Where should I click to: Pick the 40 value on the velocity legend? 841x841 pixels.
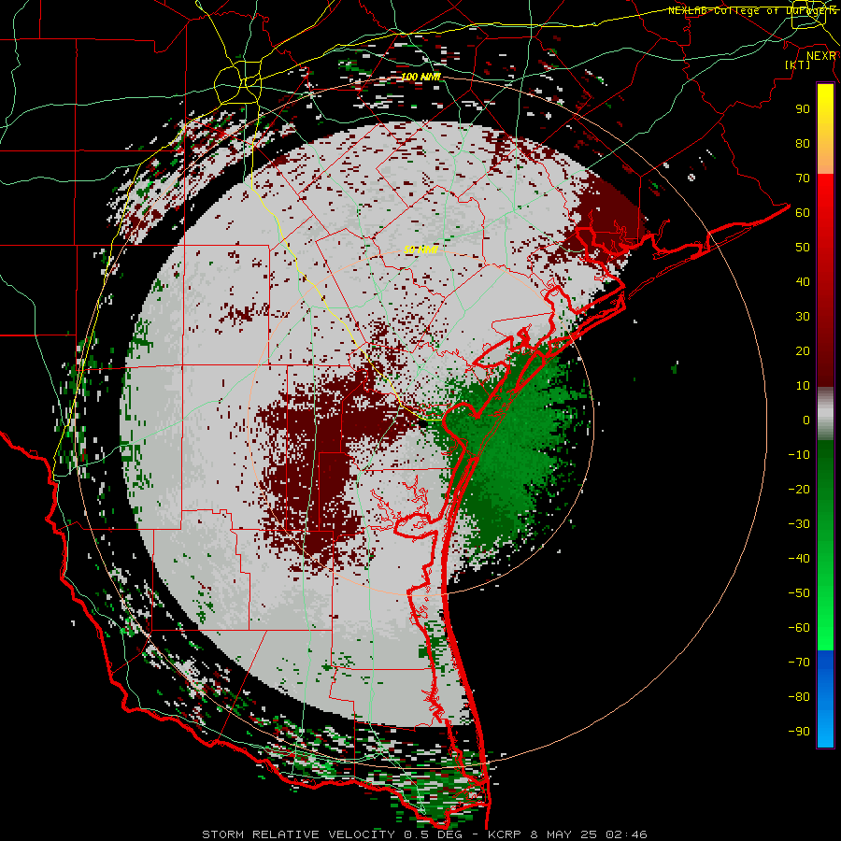click(803, 281)
